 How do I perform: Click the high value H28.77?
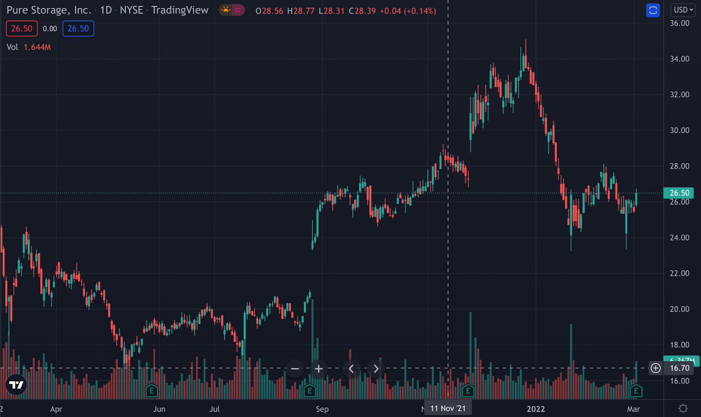coord(301,11)
